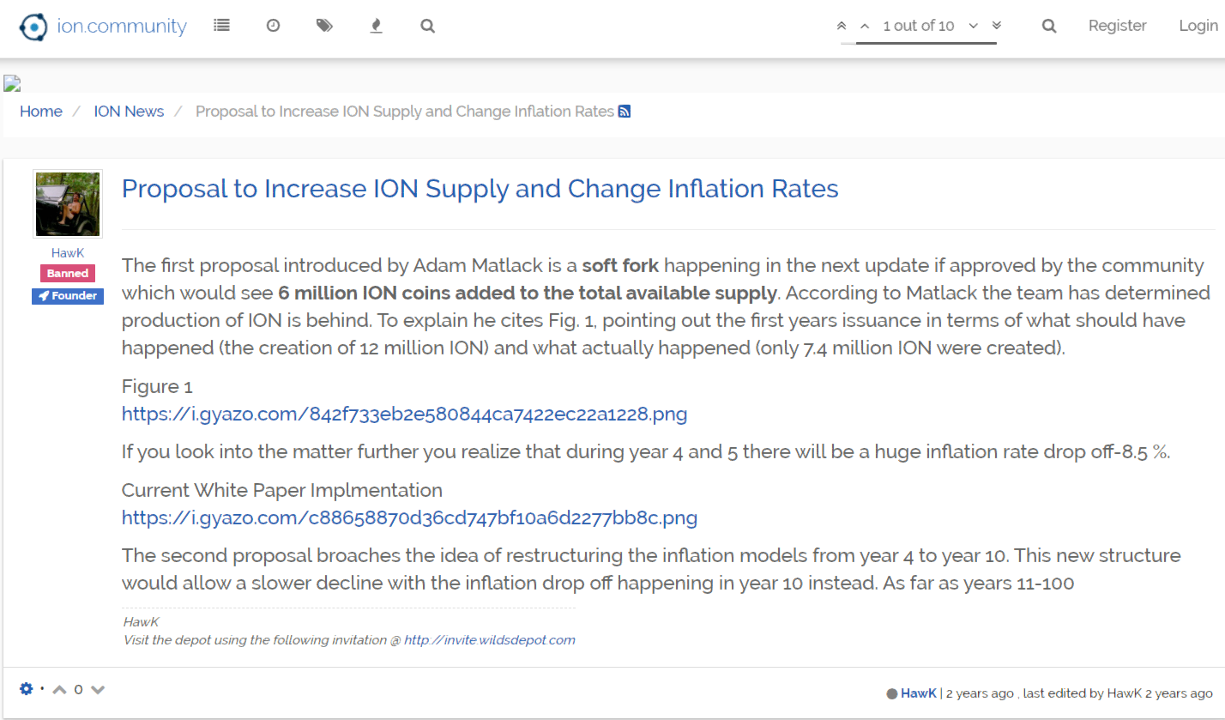Image resolution: width=1225 pixels, height=720 pixels.
Task: Open HawK username under the avatar
Action: click(68, 253)
